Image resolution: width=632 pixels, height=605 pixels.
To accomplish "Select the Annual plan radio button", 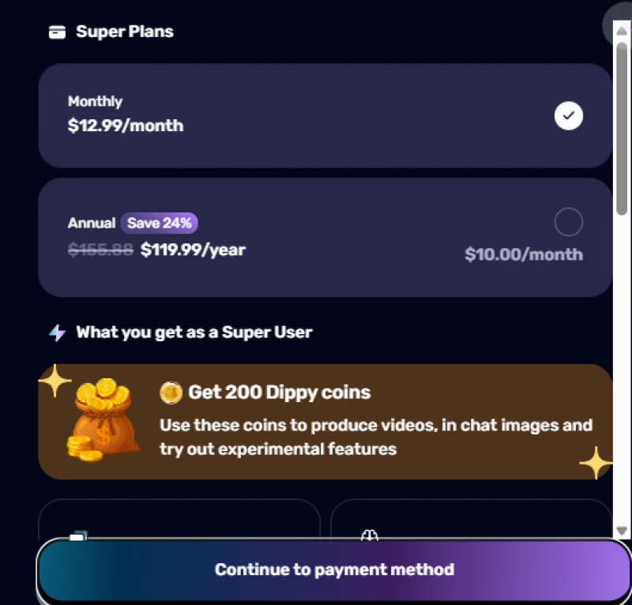I will [x=568, y=223].
